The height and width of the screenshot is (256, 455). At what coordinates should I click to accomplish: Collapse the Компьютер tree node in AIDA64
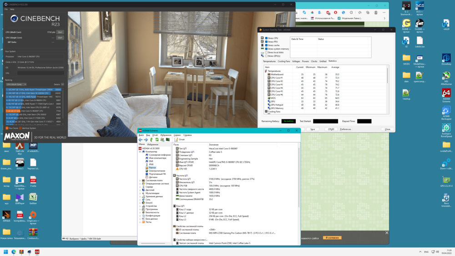tap(140, 152)
